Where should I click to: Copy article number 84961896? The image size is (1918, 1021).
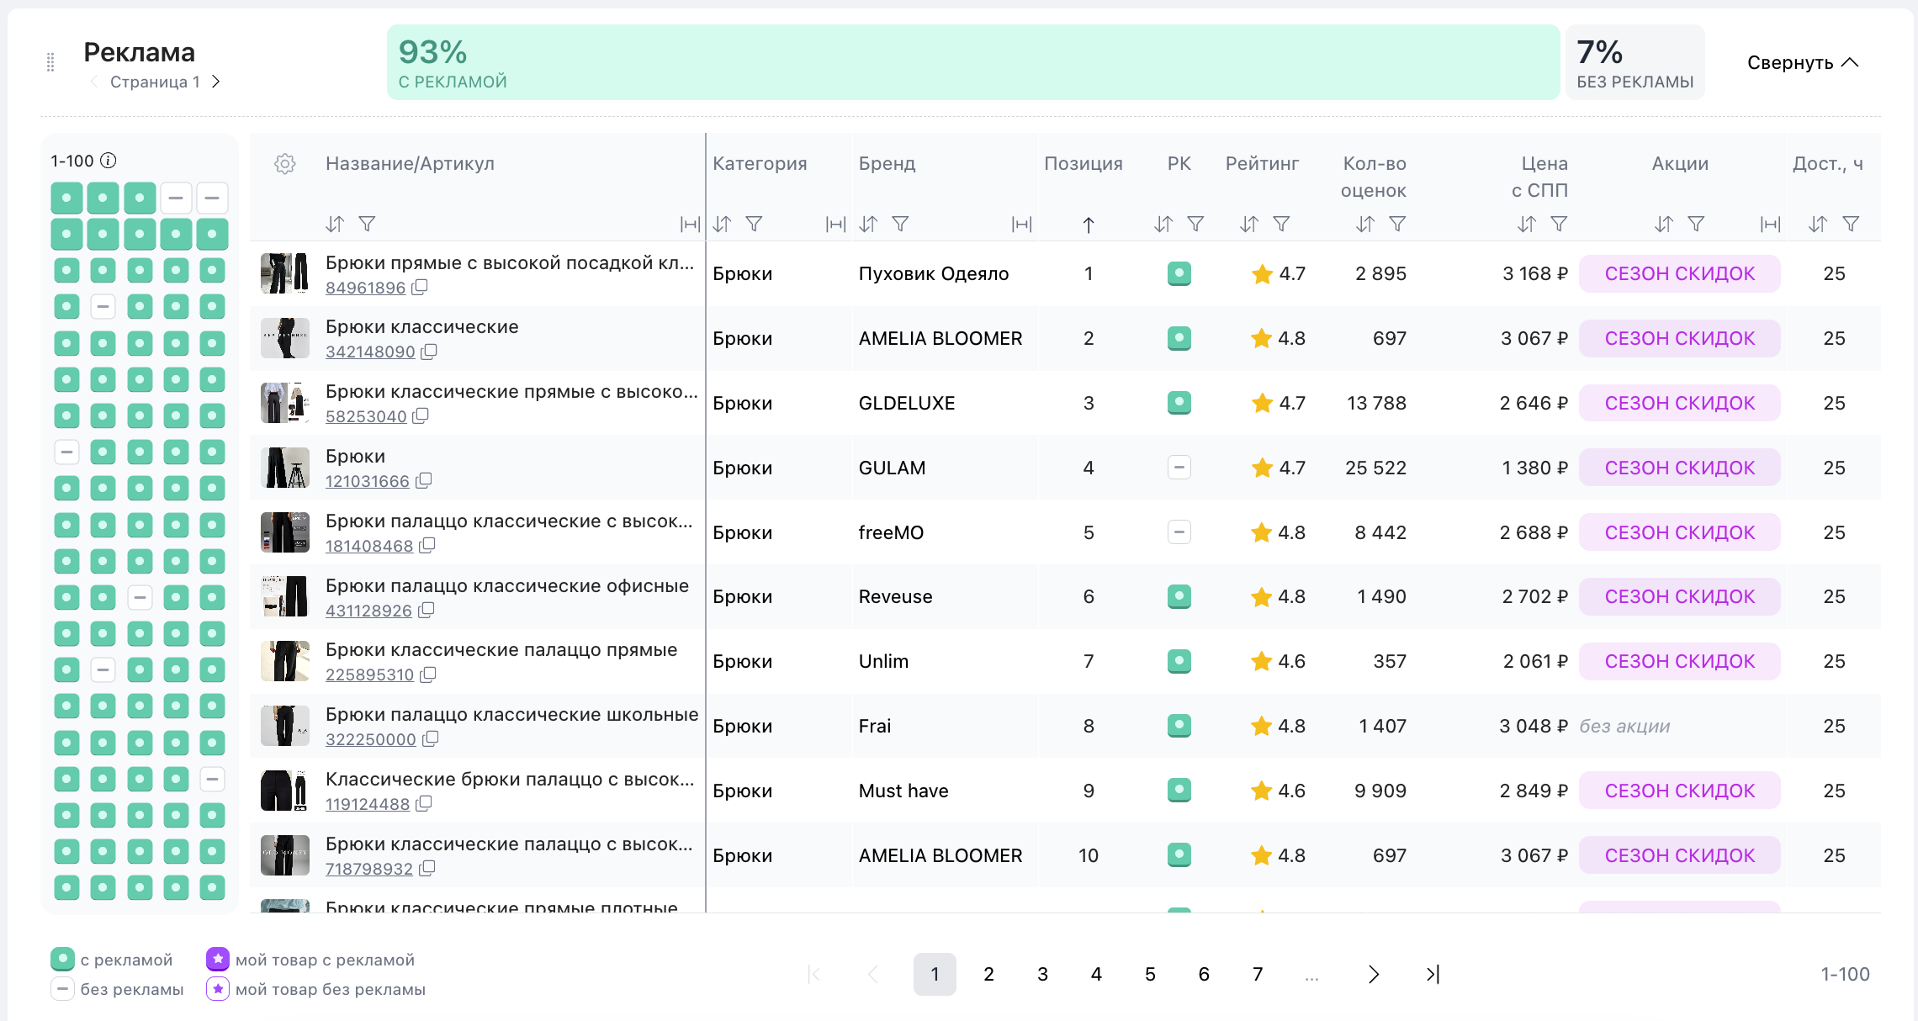point(420,287)
